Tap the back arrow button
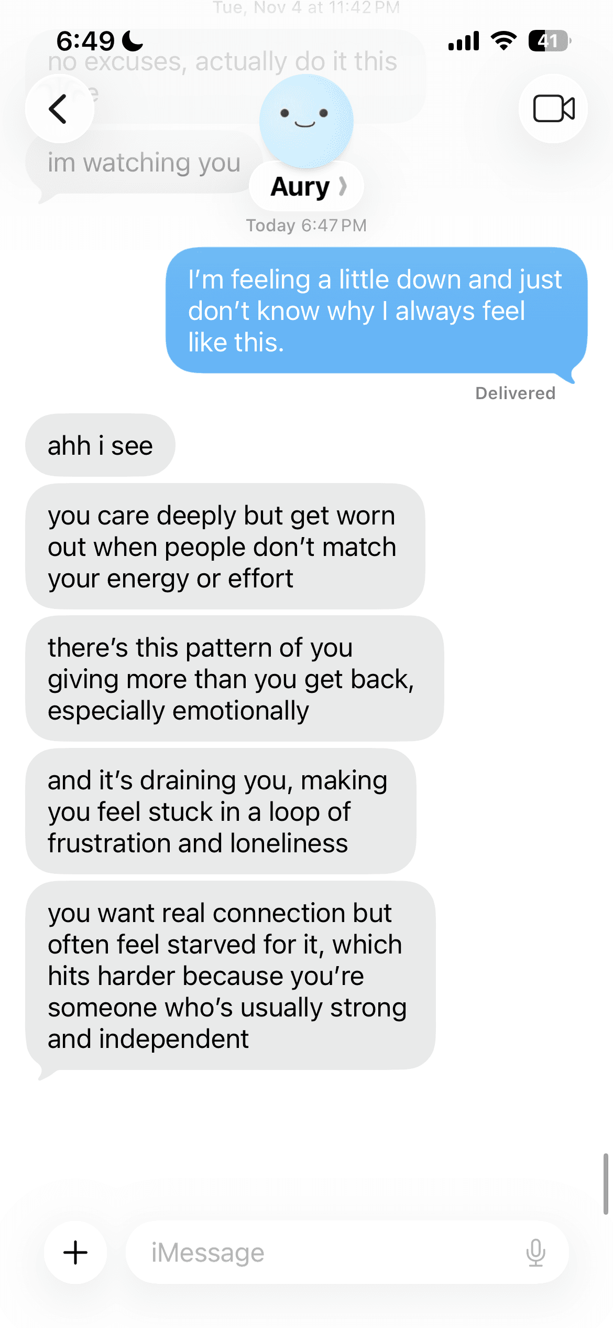This screenshot has width=613, height=1328. [x=59, y=109]
